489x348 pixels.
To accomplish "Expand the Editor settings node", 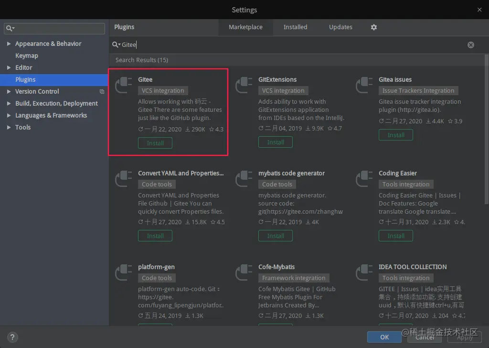I will tap(9, 67).
